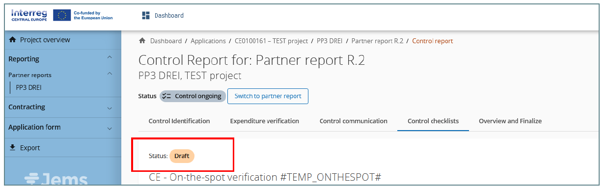Collapse the Reporting section chevron
The width and height of the screenshot is (608, 190).
[x=110, y=58]
